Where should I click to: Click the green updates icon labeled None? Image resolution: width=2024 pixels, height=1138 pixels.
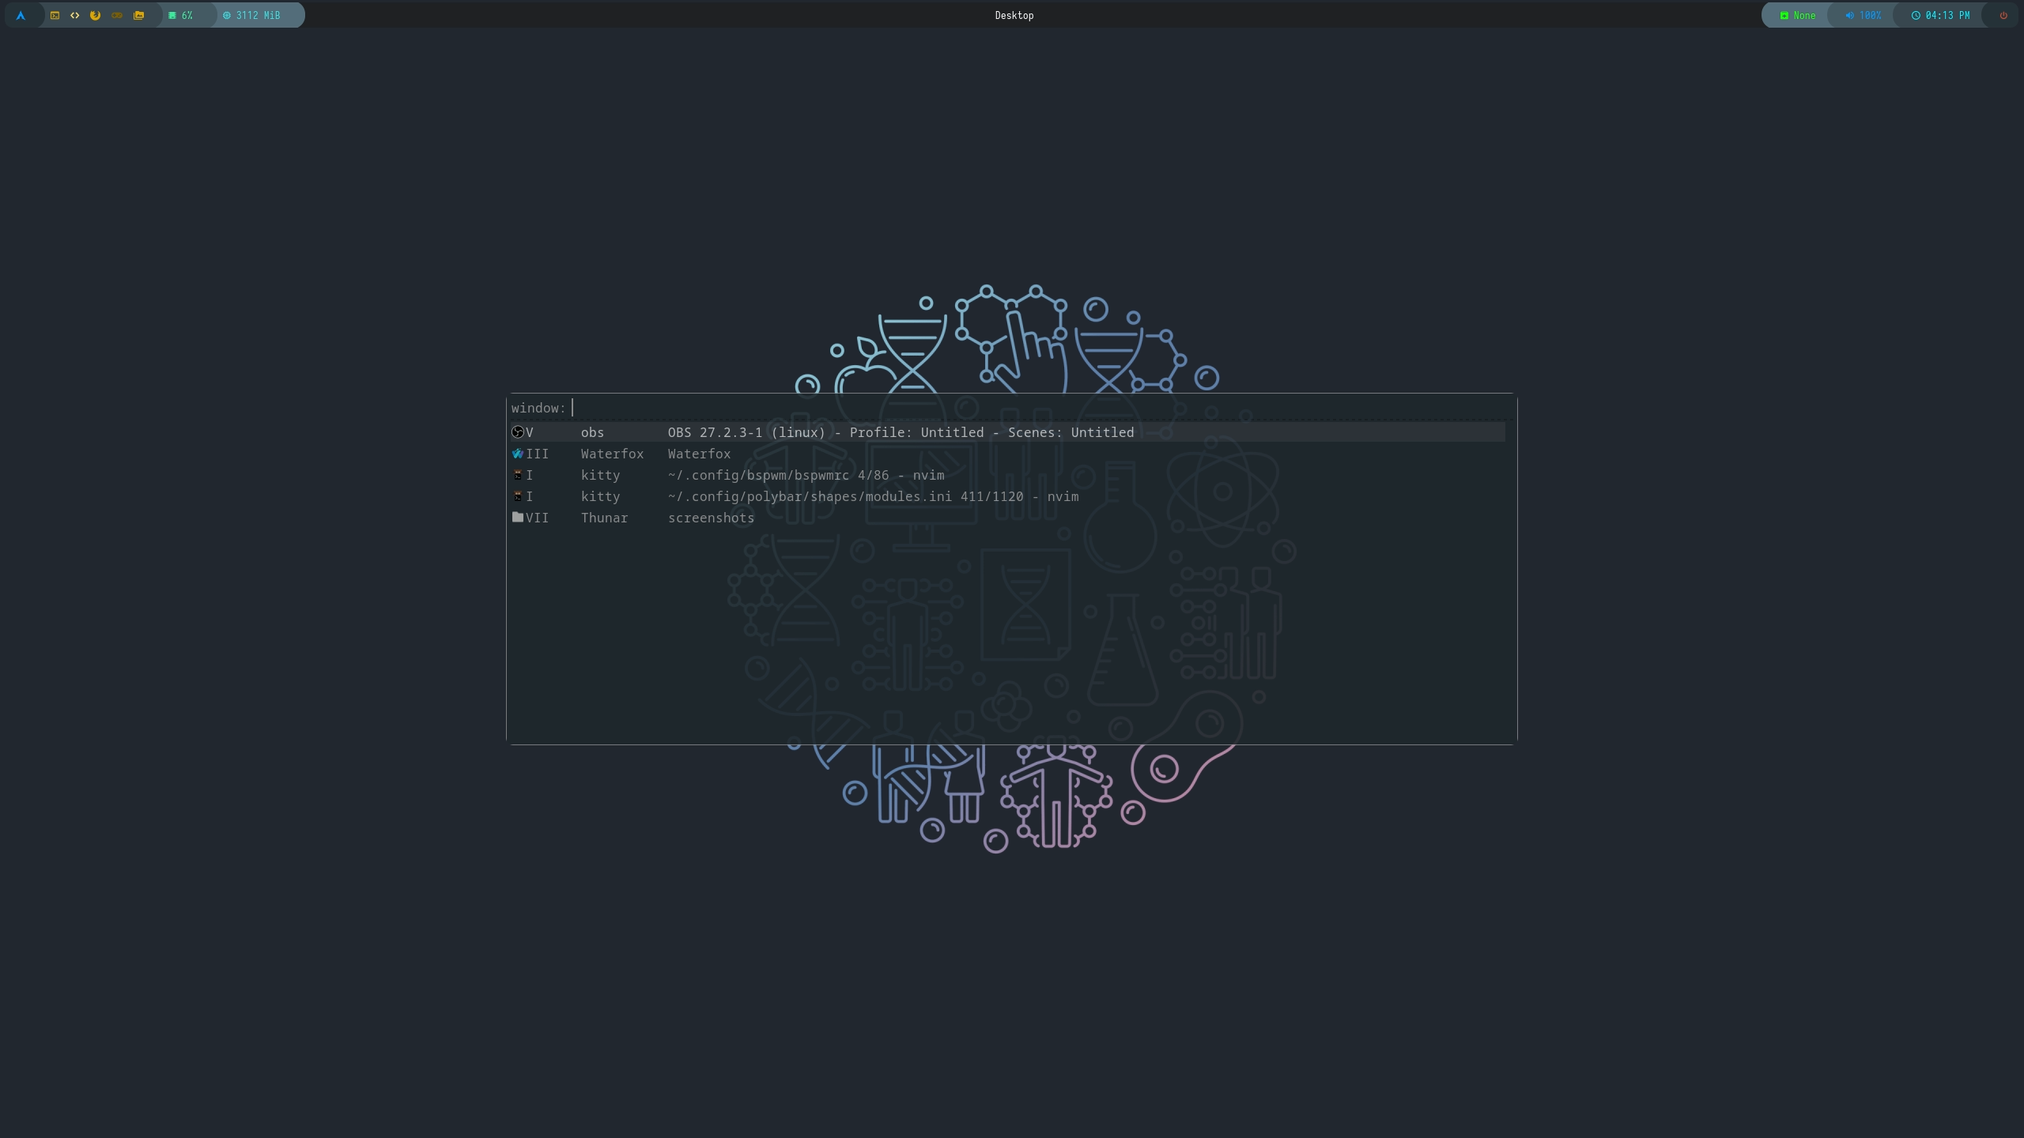click(x=1784, y=15)
